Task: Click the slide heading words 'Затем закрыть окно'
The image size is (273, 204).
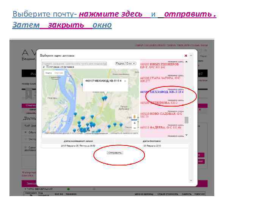Action: click(x=62, y=25)
